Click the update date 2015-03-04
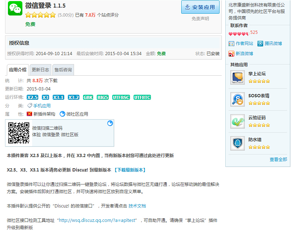The image size is (291, 232). [x=39, y=89]
